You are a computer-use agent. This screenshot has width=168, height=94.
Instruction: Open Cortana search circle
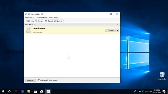9,91
